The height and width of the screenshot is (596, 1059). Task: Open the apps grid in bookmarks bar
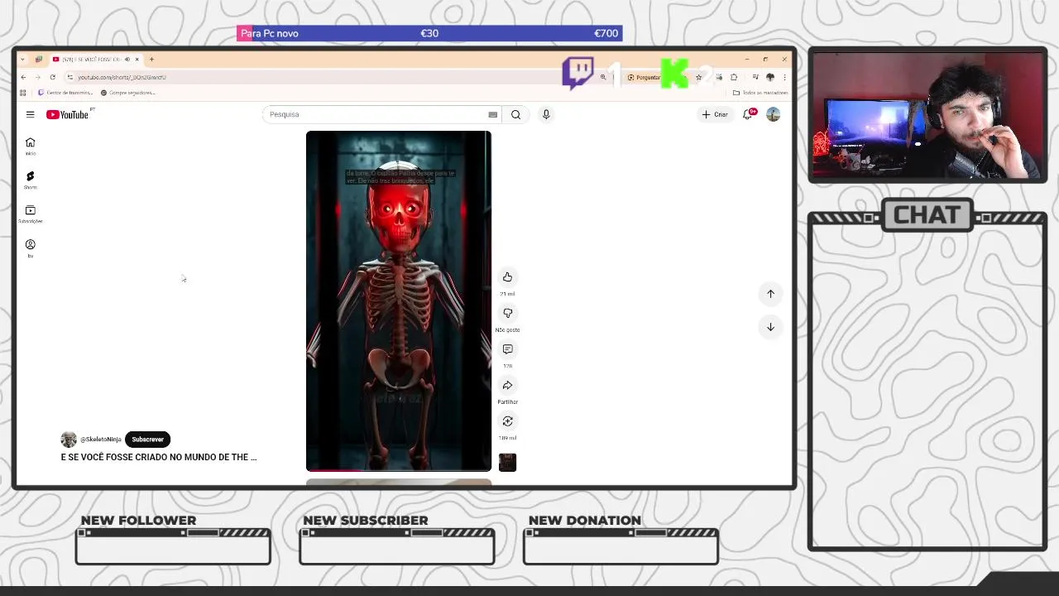coord(22,93)
